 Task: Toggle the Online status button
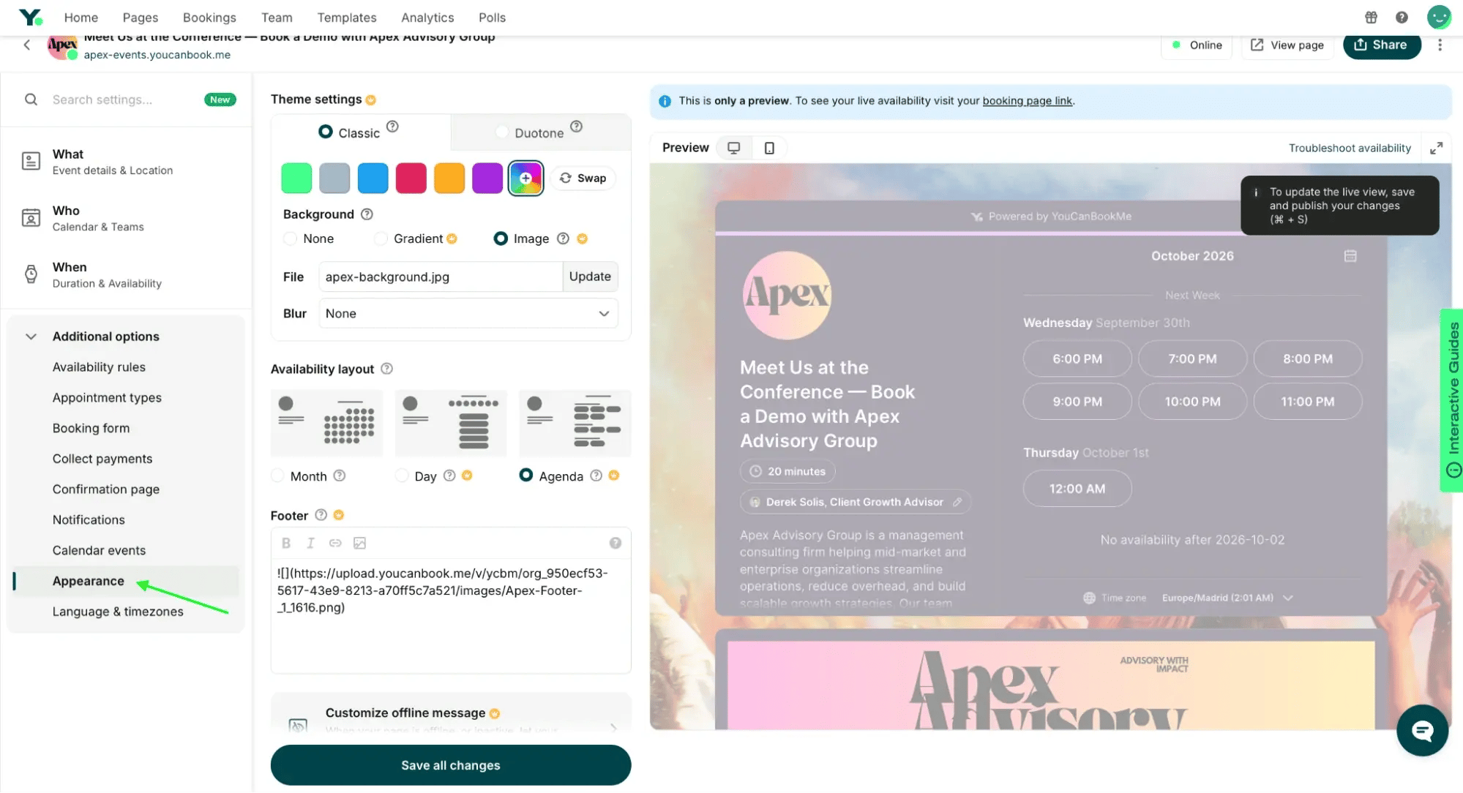pyautogui.click(x=1197, y=45)
